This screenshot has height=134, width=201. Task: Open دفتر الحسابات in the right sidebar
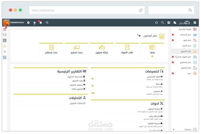(185, 35)
